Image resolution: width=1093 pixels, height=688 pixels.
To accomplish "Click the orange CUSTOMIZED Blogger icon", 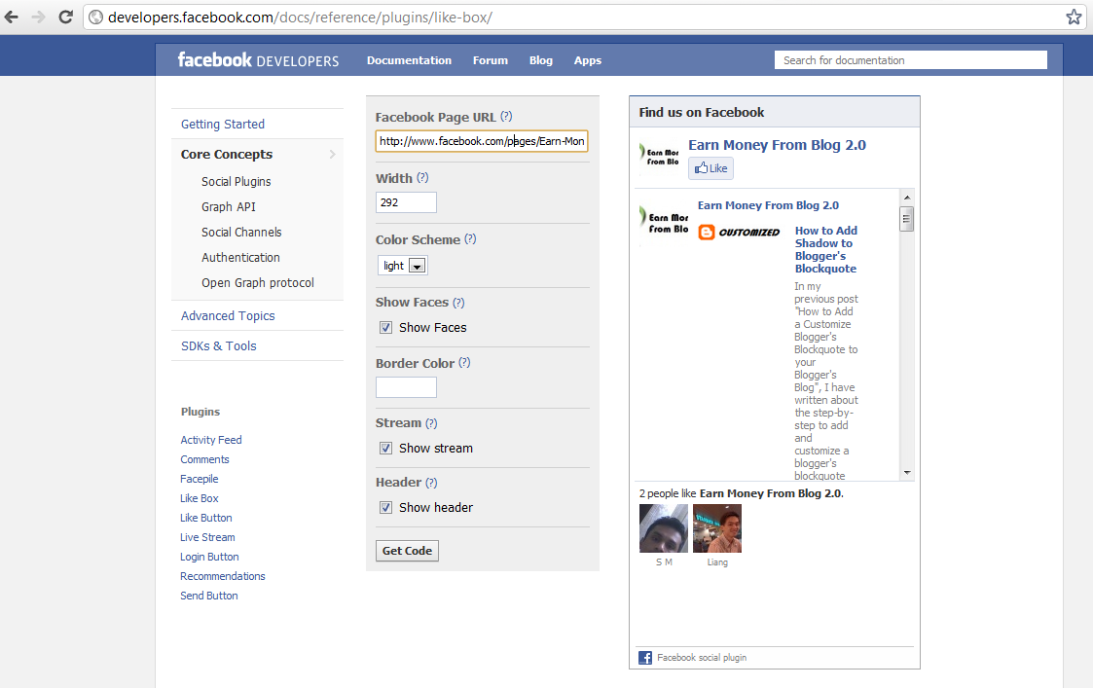I will [x=706, y=233].
